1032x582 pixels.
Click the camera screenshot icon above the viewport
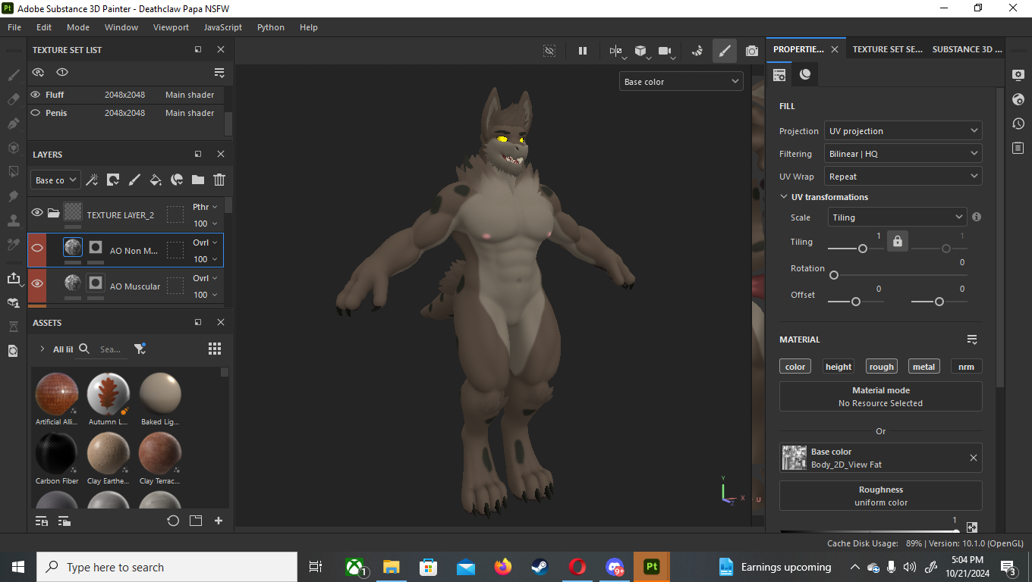(751, 51)
